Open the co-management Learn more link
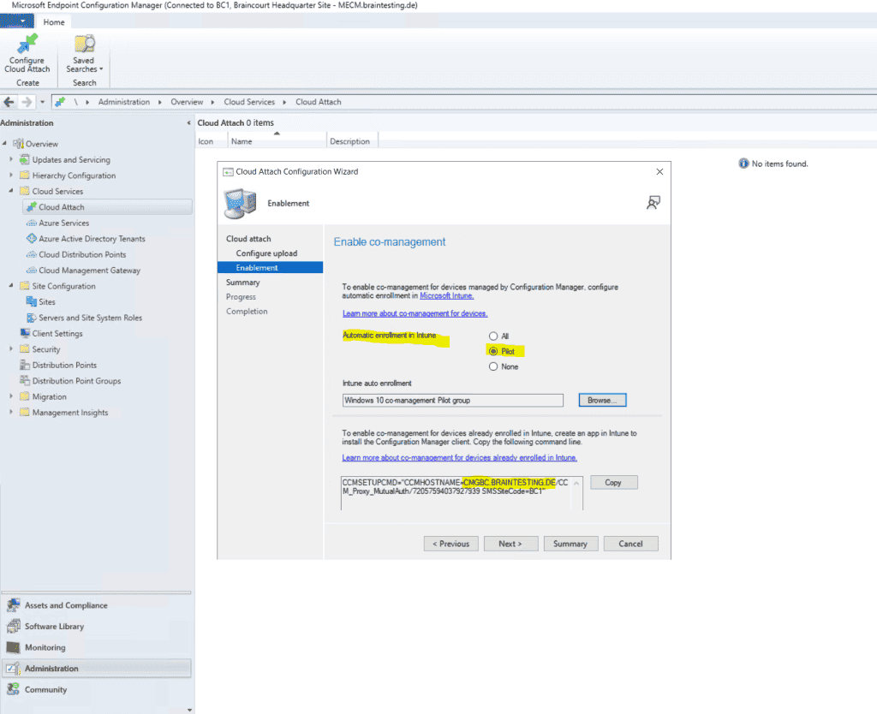Viewport: 877px width, 714px height. (x=415, y=313)
